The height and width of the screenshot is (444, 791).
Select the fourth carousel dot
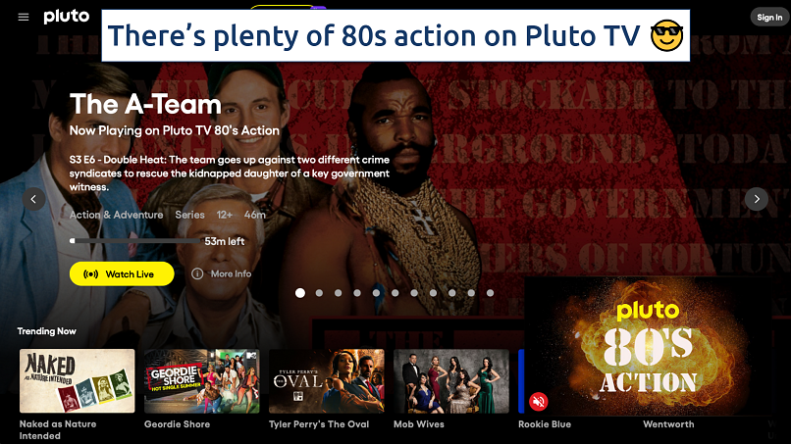pos(357,293)
